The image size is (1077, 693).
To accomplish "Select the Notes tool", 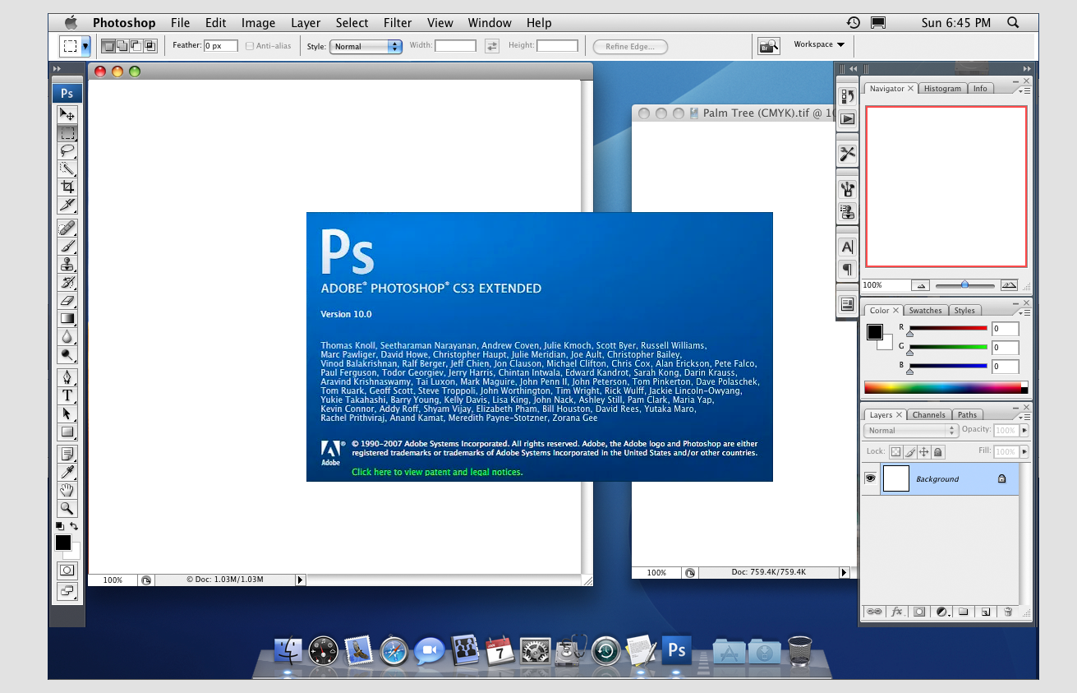I will [67, 454].
